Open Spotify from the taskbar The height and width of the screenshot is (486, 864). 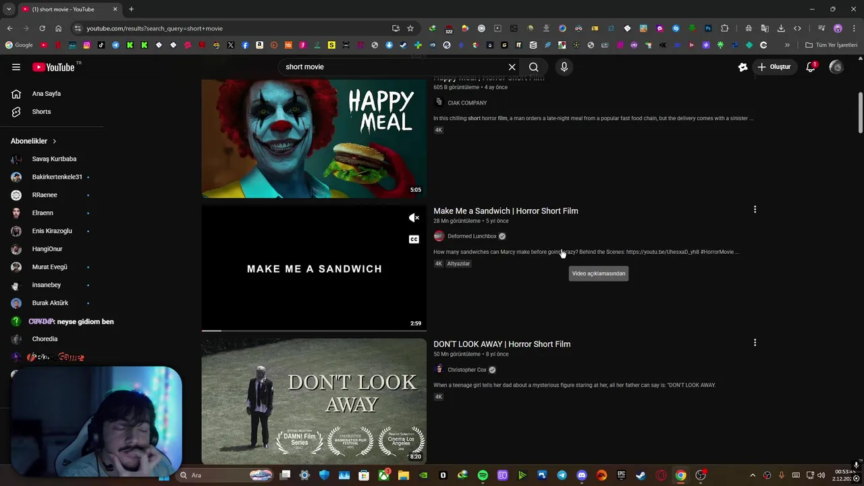tap(483, 475)
